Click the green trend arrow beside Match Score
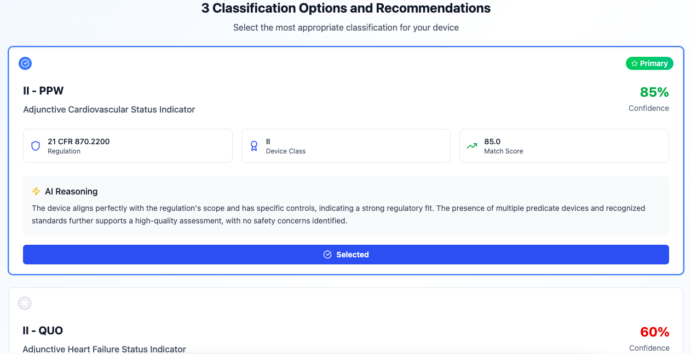 472,145
